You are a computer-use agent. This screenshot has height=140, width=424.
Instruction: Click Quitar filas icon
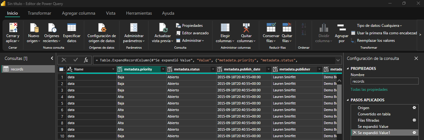[287, 27]
